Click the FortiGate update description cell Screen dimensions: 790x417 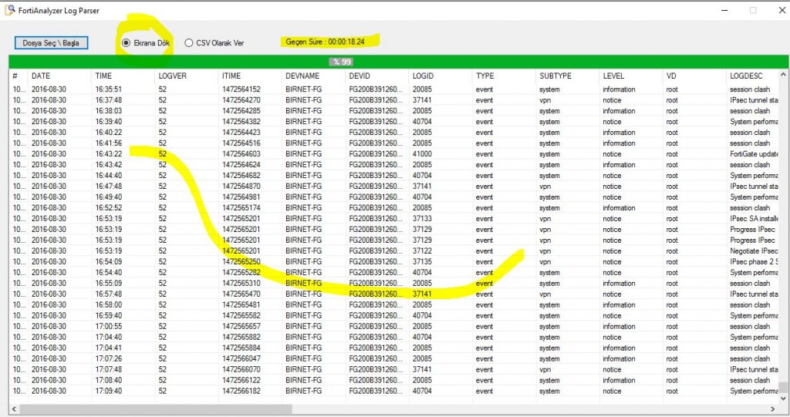tap(754, 153)
